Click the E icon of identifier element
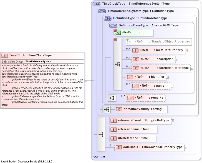 pyautogui.click(x=130, y=77)
